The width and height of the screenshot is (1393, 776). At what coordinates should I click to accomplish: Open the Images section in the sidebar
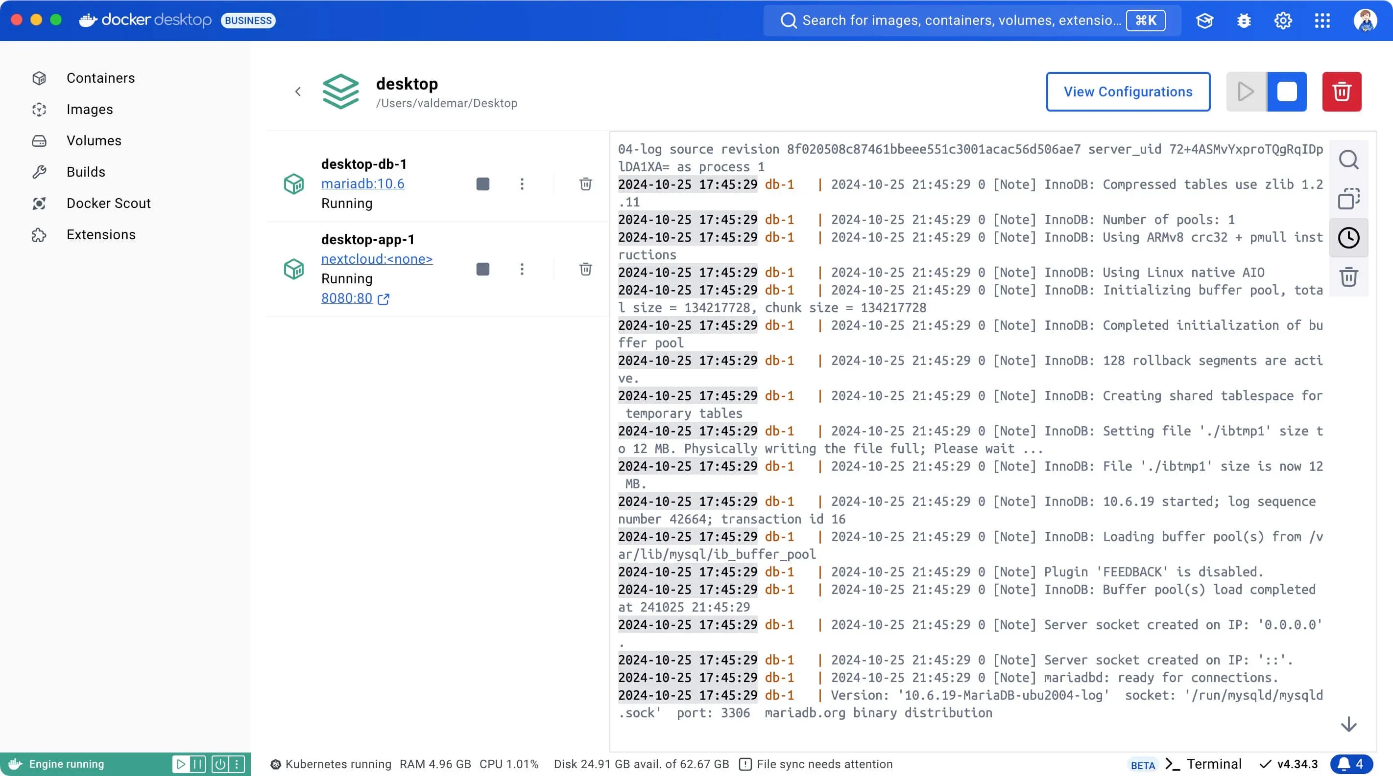[x=90, y=109]
